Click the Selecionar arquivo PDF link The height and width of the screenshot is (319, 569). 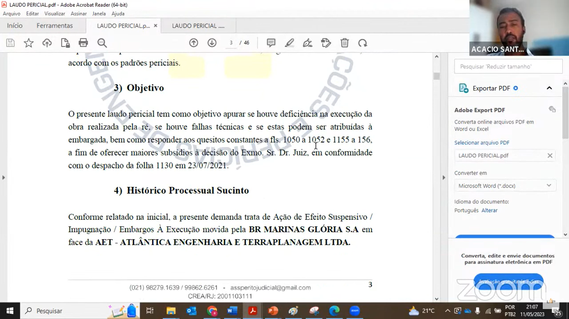[482, 142]
